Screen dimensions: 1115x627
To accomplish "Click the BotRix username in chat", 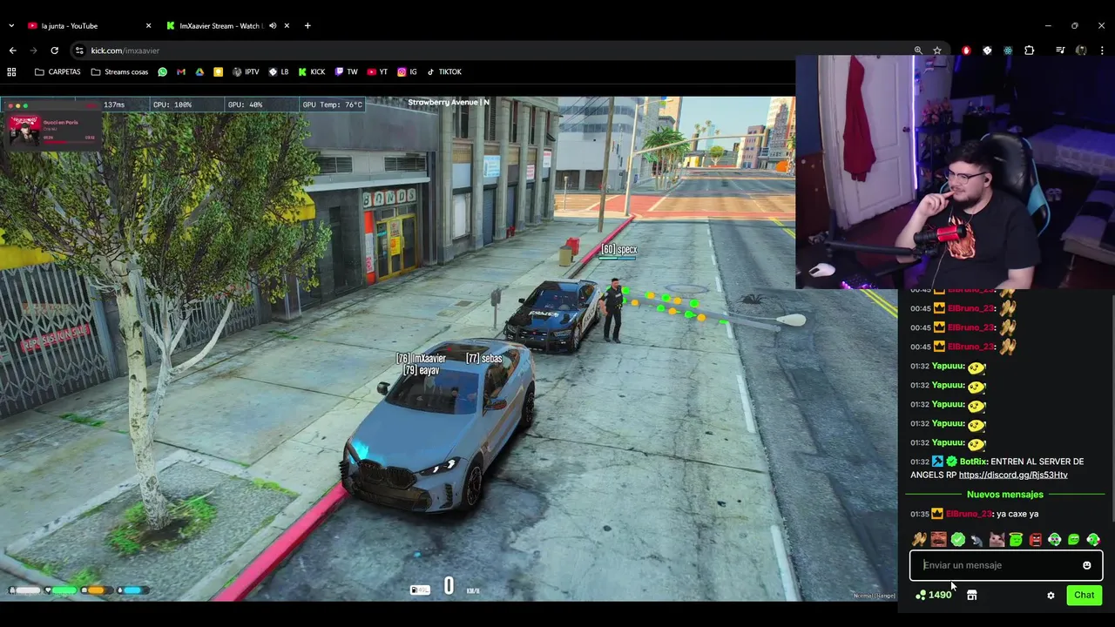I will tap(973, 462).
